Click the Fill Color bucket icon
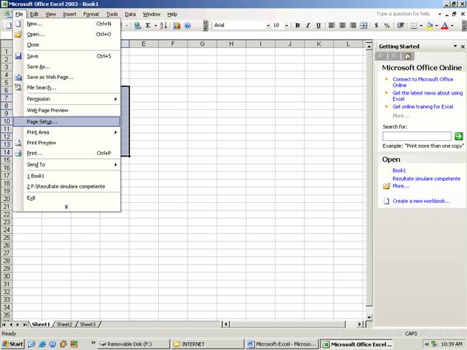The height and width of the screenshot is (350, 467). pyautogui.click(x=429, y=26)
